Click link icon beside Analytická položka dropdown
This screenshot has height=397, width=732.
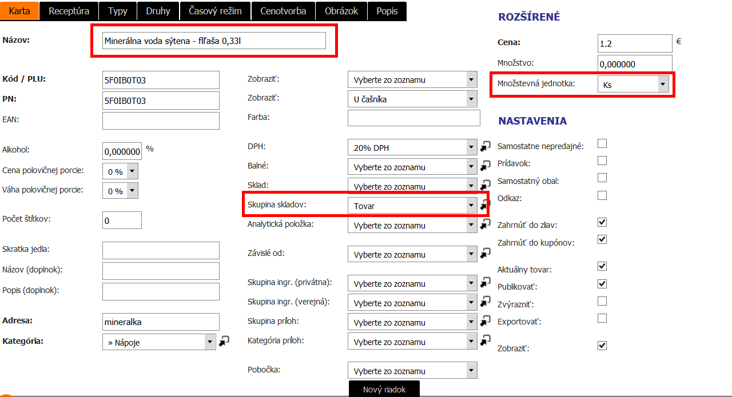point(486,224)
